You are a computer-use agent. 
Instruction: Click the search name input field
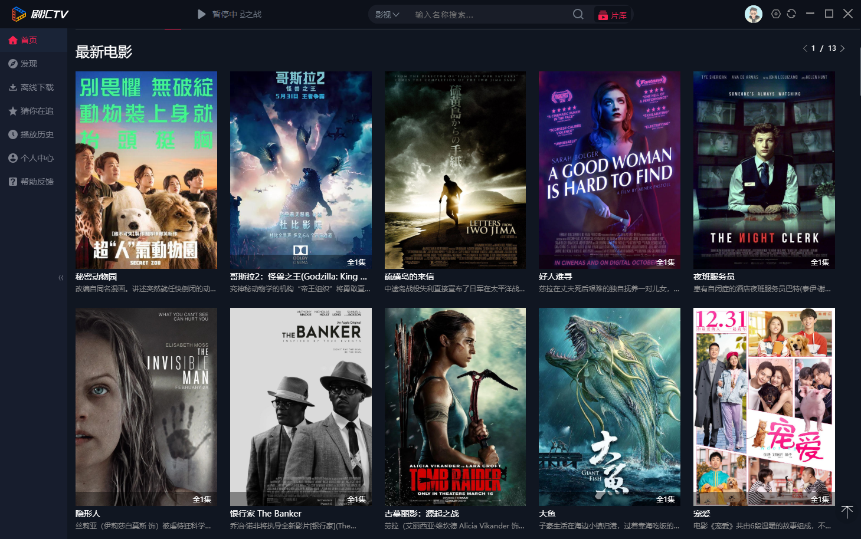click(x=489, y=15)
